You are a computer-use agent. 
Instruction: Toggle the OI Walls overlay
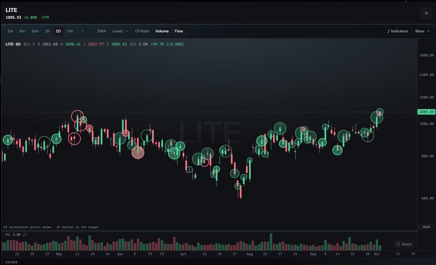[142, 31]
